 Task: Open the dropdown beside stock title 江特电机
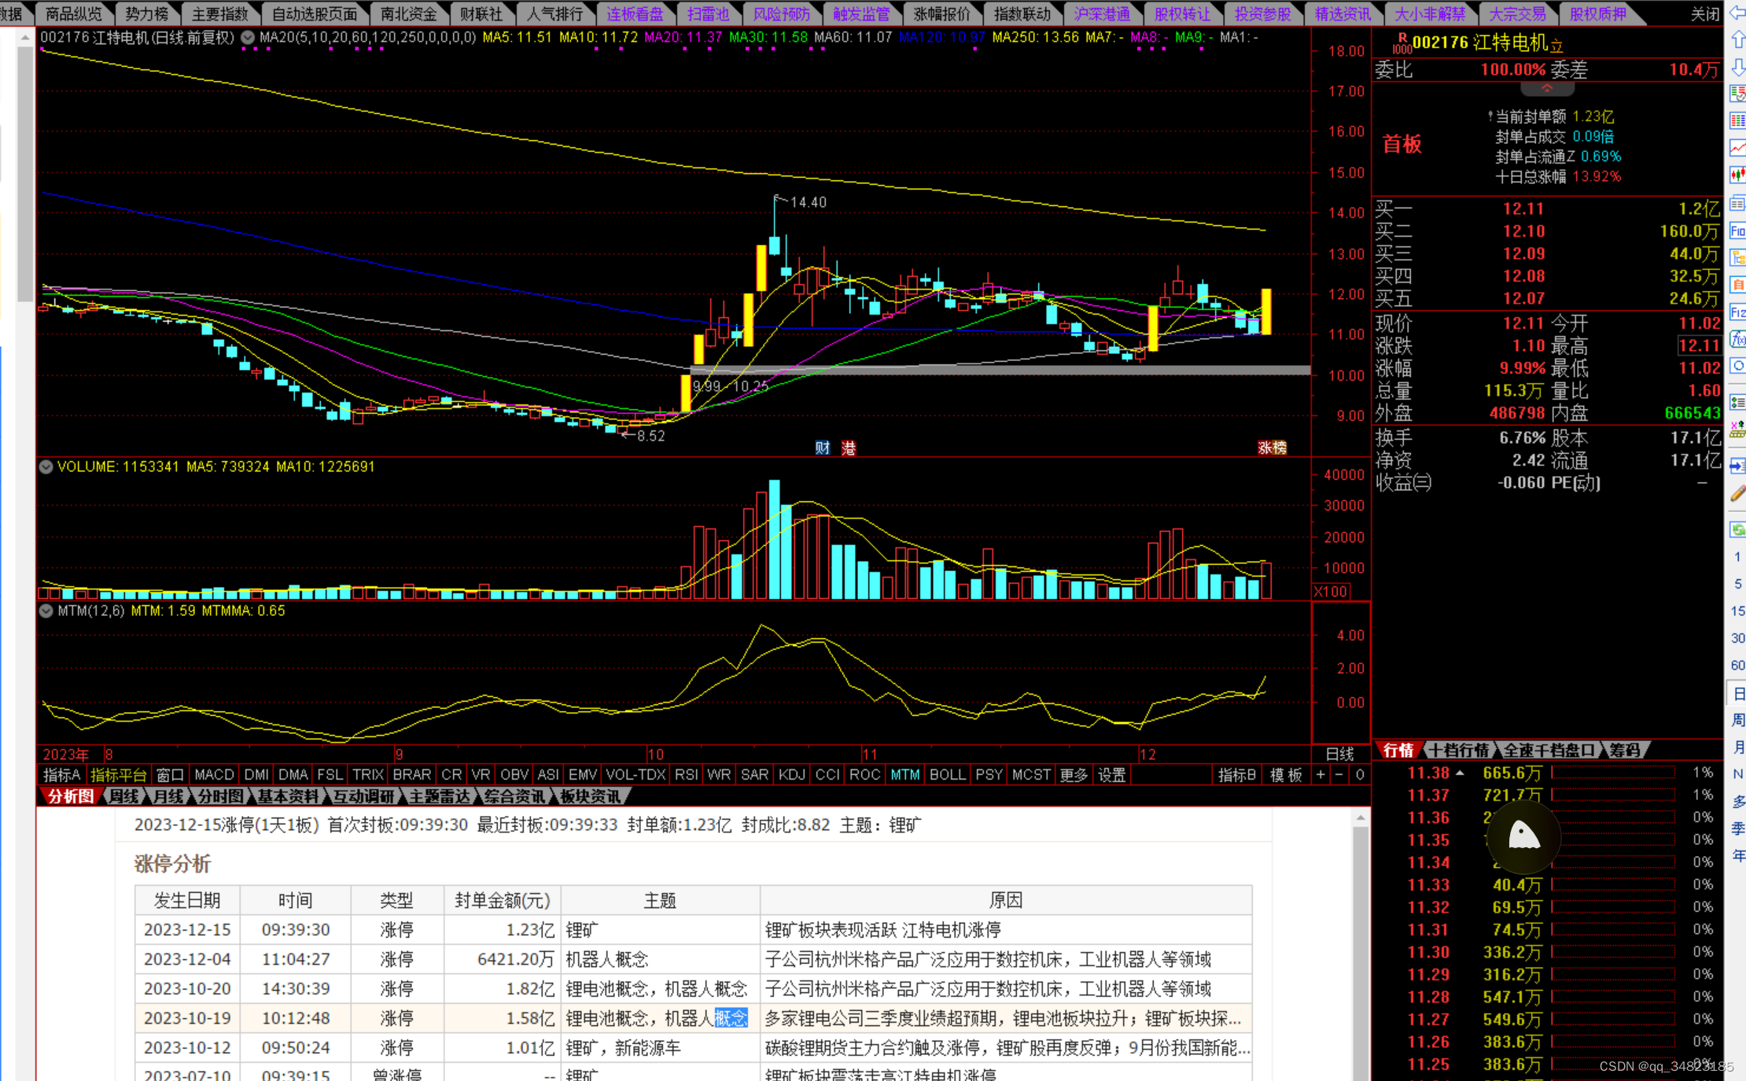pyautogui.click(x=247, y=37)
